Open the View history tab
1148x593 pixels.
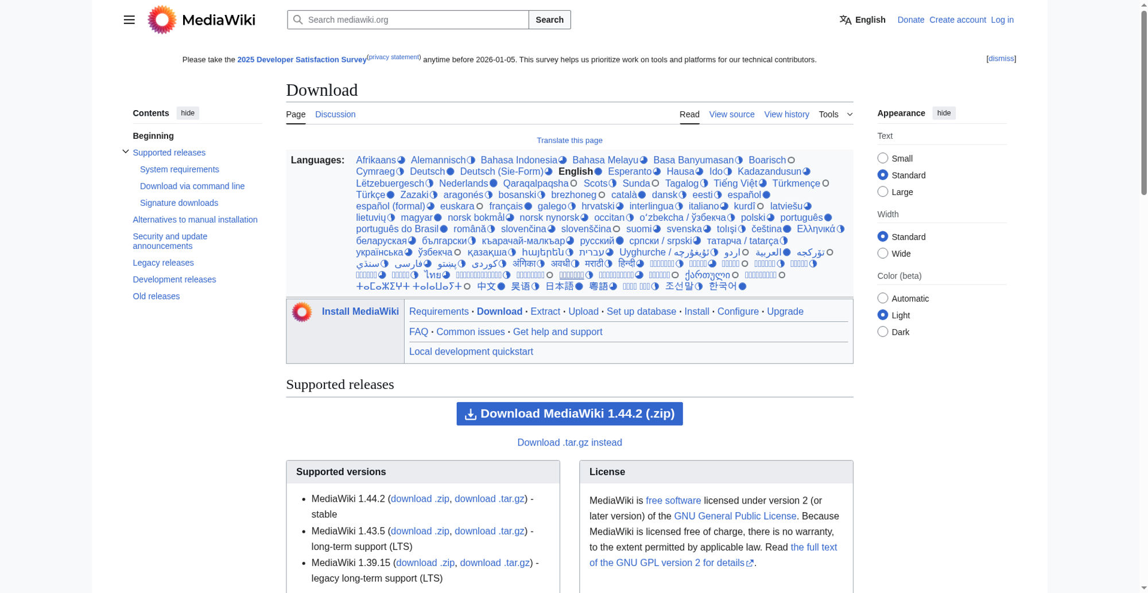[786, 115]
